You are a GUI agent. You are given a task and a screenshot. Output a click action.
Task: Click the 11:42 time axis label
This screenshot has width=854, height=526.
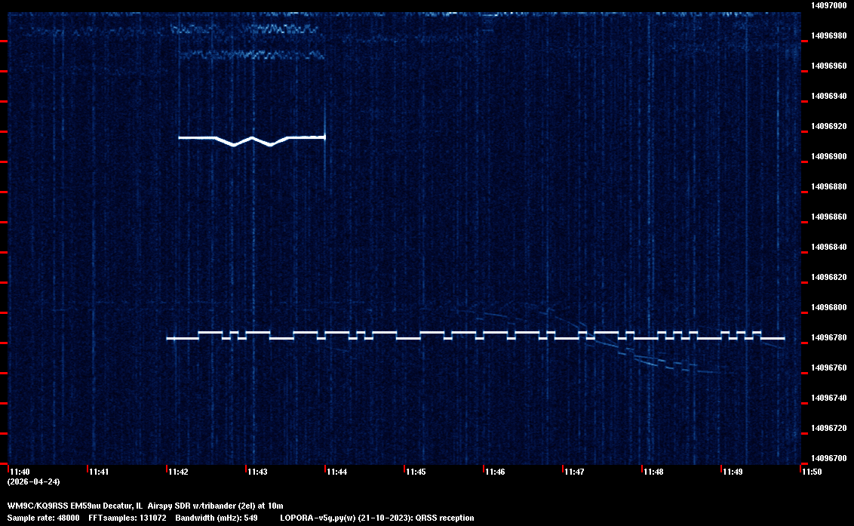(x=178, y=472)
